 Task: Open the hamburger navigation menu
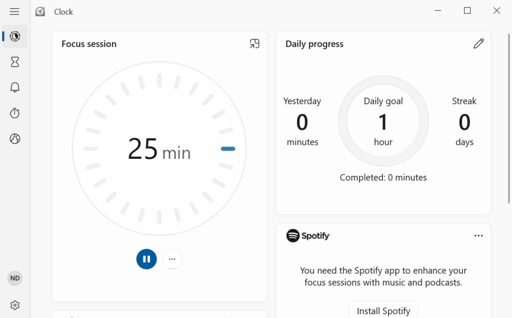click(14, 11)
